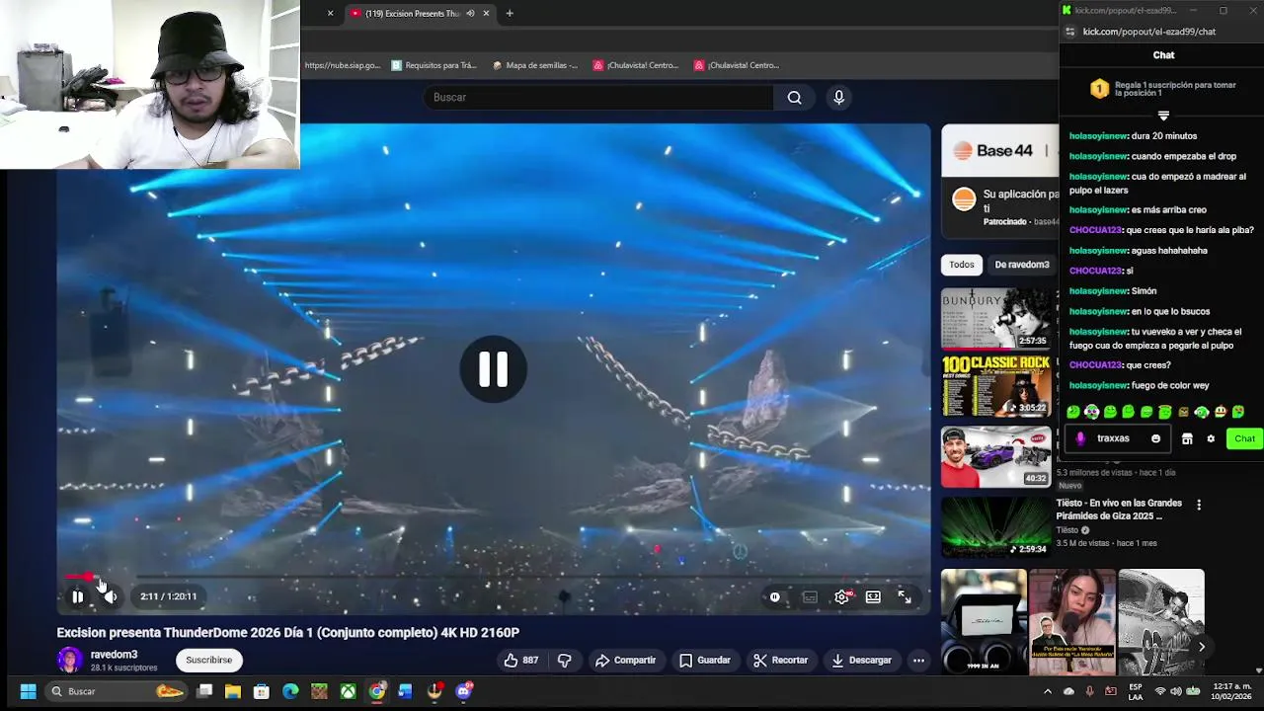
Task: Mute the tab via speaker icon on tab
Action: point(470,13)
